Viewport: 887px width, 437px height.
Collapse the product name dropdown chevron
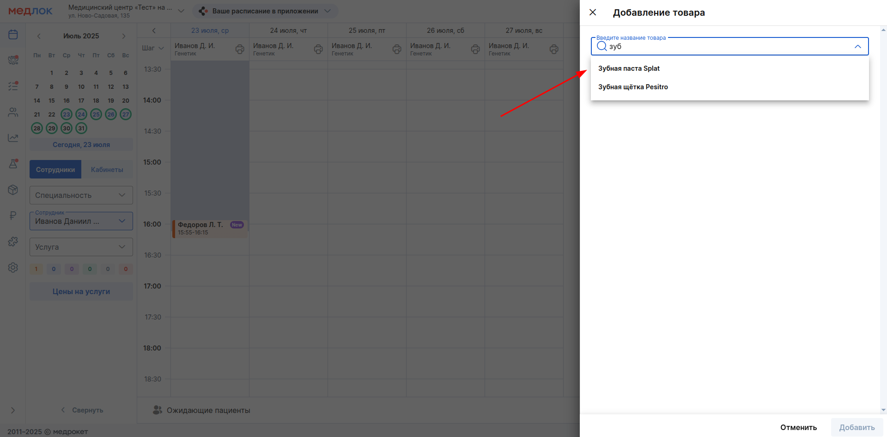click(x=857, y=46)
